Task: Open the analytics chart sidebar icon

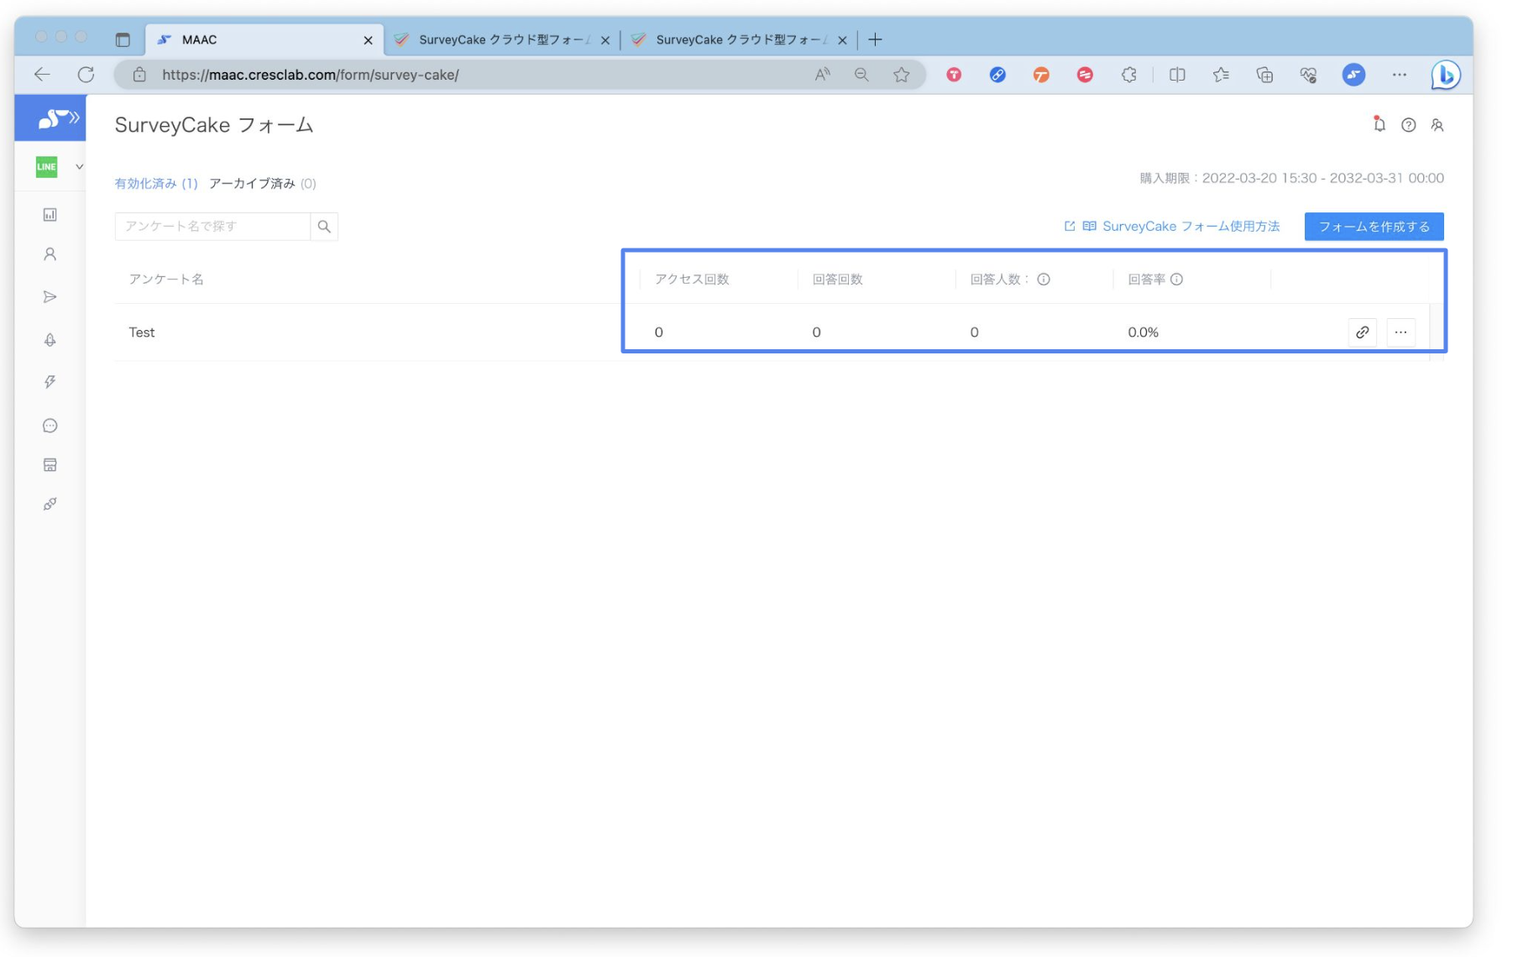Action: (x=50, y=215)
